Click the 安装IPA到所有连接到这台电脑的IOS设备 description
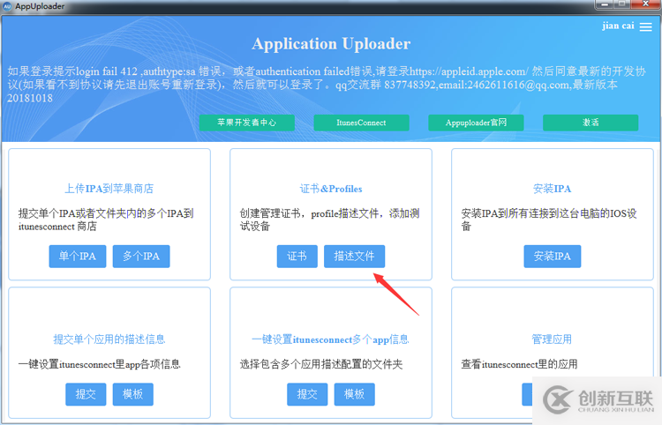 click(549, 220)
